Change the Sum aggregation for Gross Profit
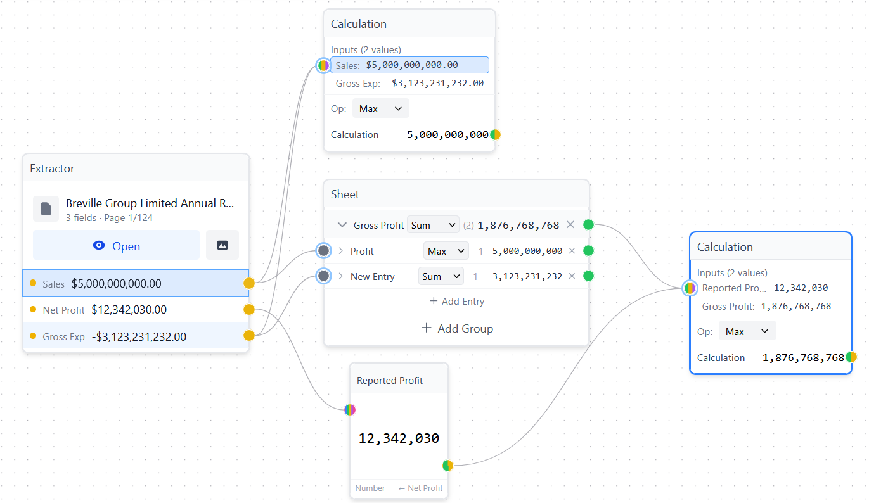869x503 pixels. coord(433,224)
